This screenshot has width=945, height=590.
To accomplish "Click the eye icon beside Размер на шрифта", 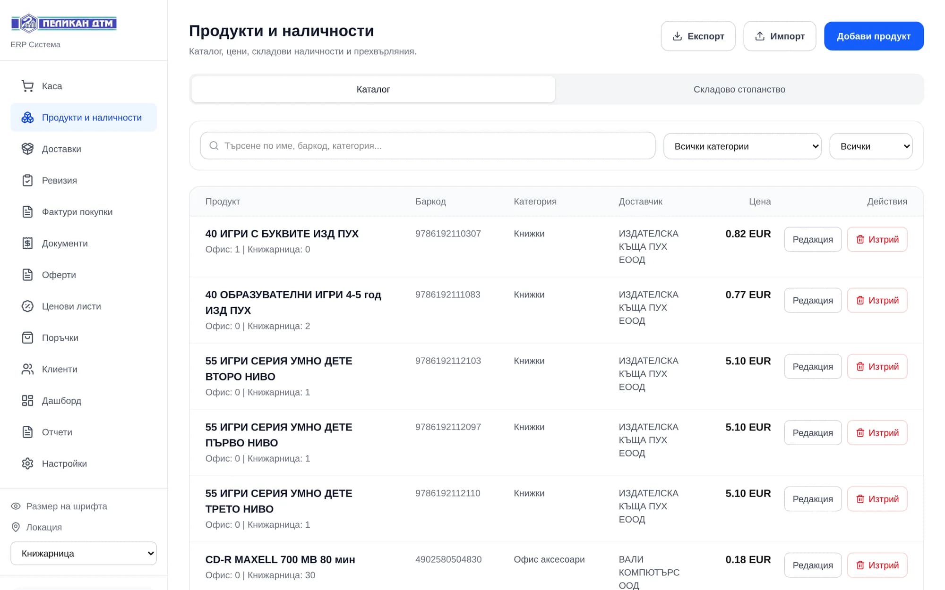I will [16, 506].
